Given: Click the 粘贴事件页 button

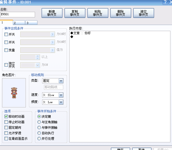Looking at the screenshot, I should point(98,13).
